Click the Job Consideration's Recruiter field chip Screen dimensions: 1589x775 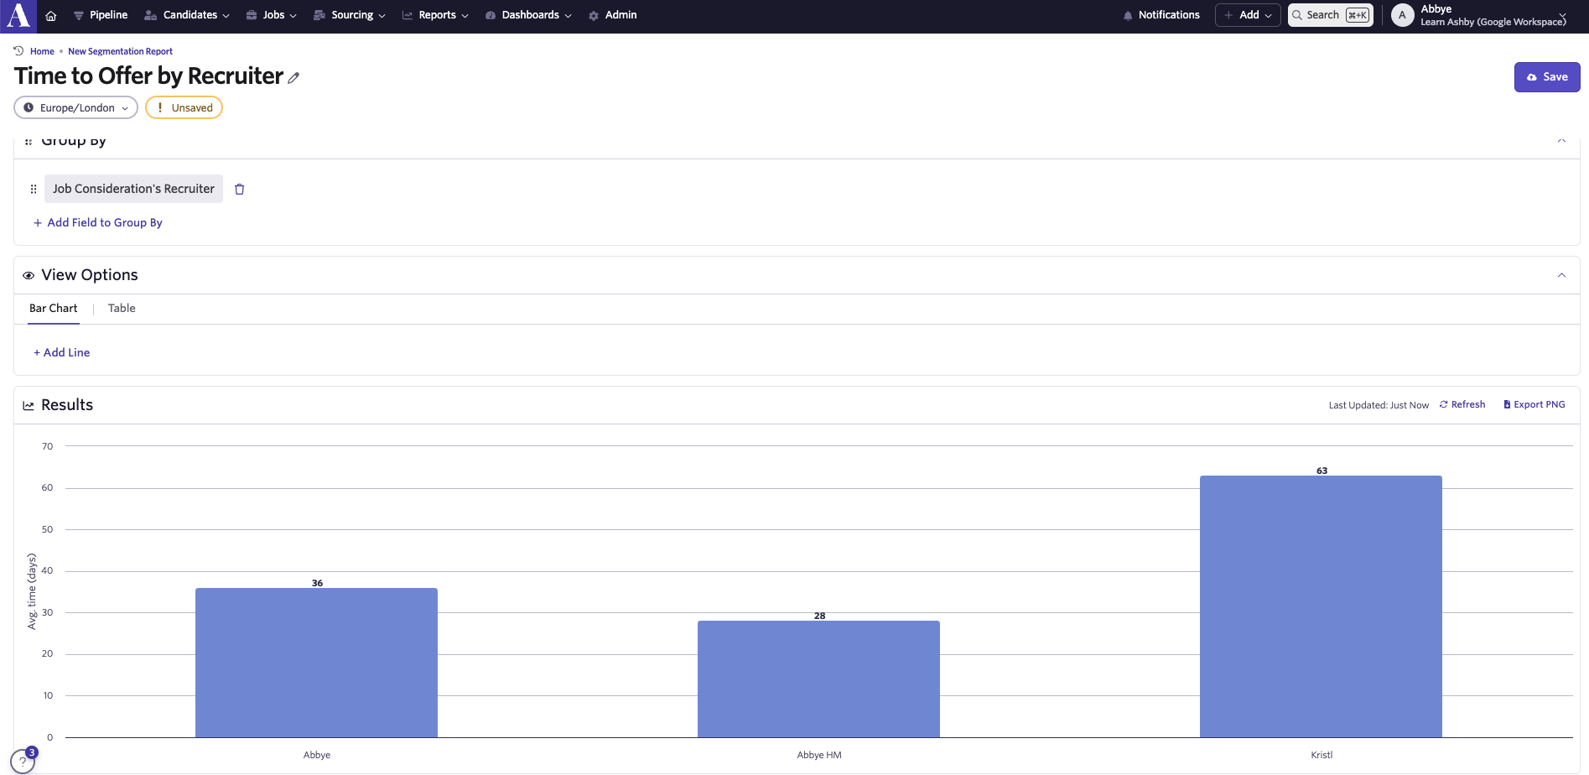click(133, 189)
